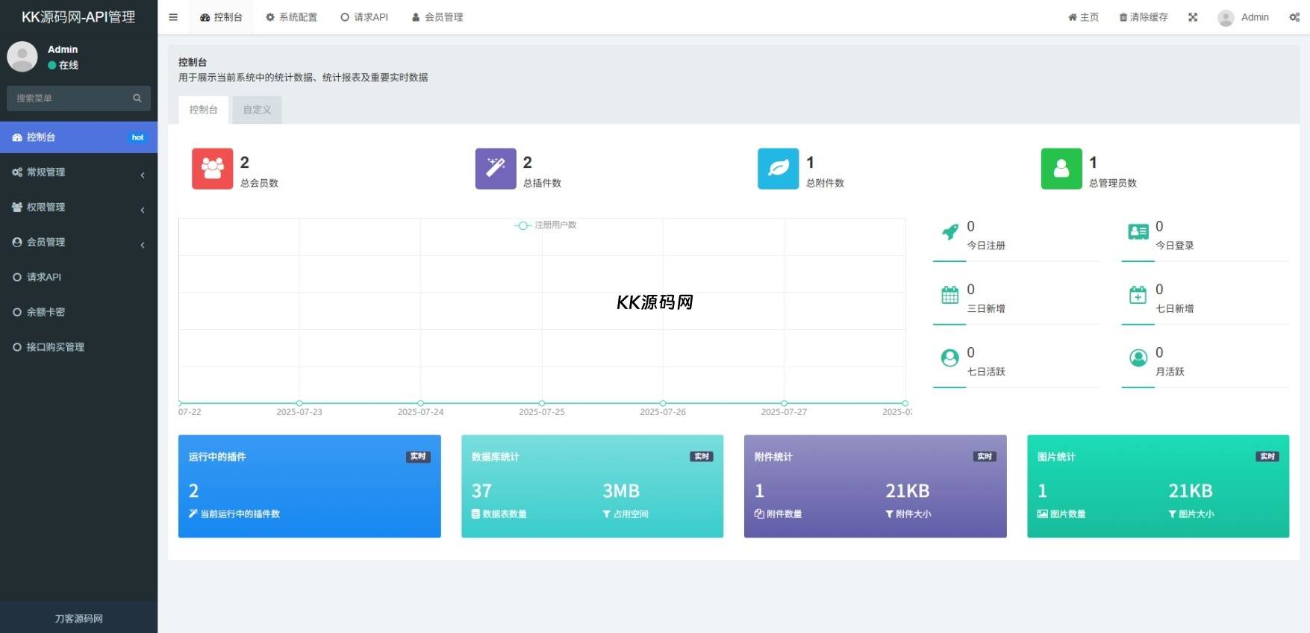Click the 清除缓存 button
This screenshot has height=633, width=1310.
(x=1144, y=17)
